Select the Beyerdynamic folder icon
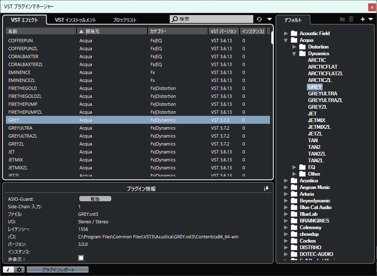Viewport: 377px width, 276px height. [x=294, y=201]
